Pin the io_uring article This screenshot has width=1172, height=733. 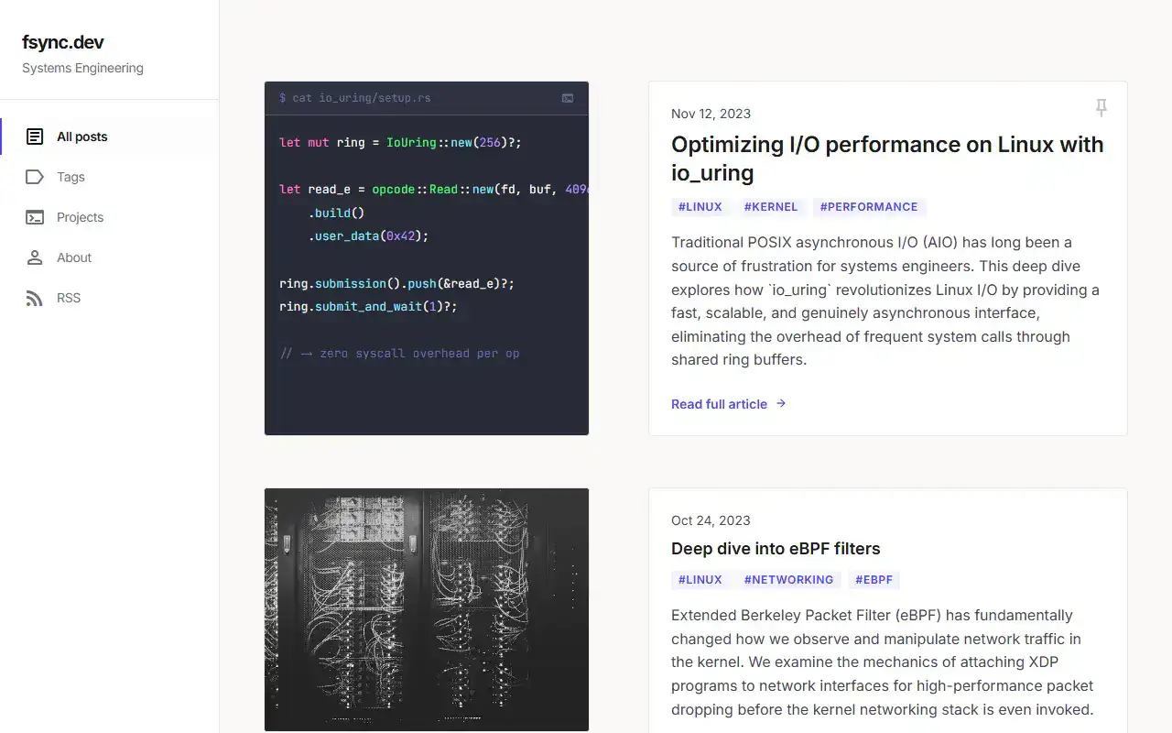click(1101, 107)
